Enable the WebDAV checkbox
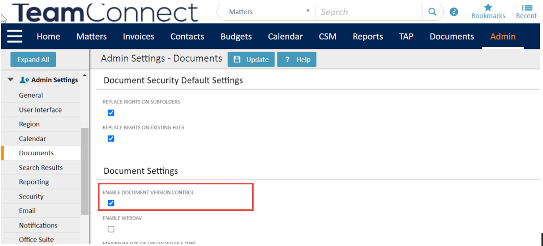Image resolution: width=543 pixels, height=246 pixels. (111, 229)
